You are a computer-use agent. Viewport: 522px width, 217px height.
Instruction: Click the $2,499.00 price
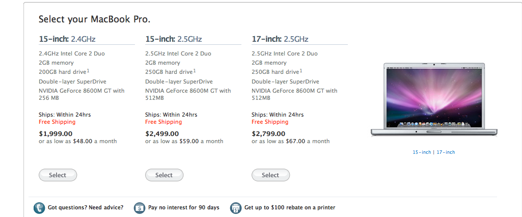click(162, 134)
